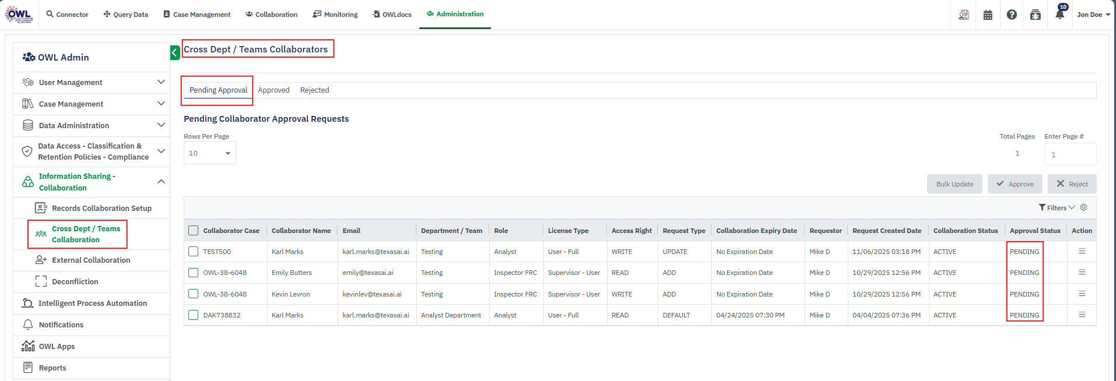Click the Enter Page number field

(1070, 154)
